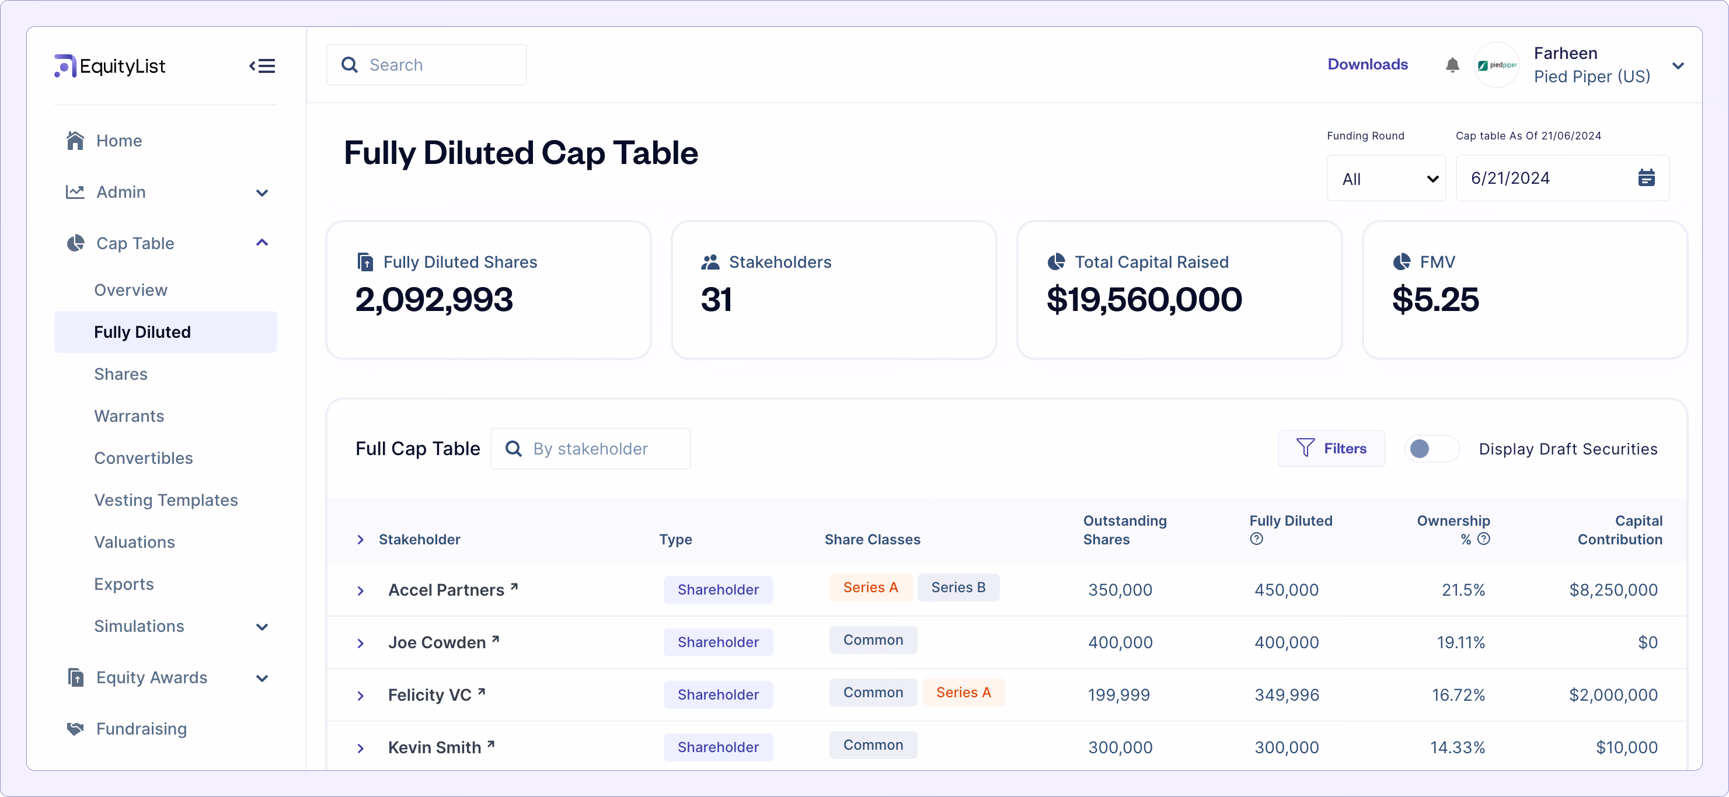Click the Fundraising handshake icon

click(75, 729)
